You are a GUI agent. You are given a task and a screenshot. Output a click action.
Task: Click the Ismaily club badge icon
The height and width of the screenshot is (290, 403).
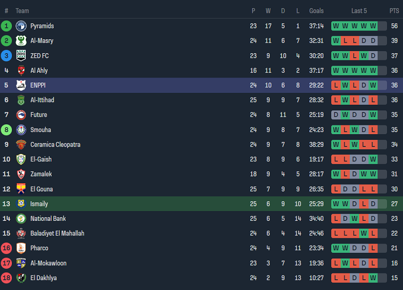coord(21,204)
